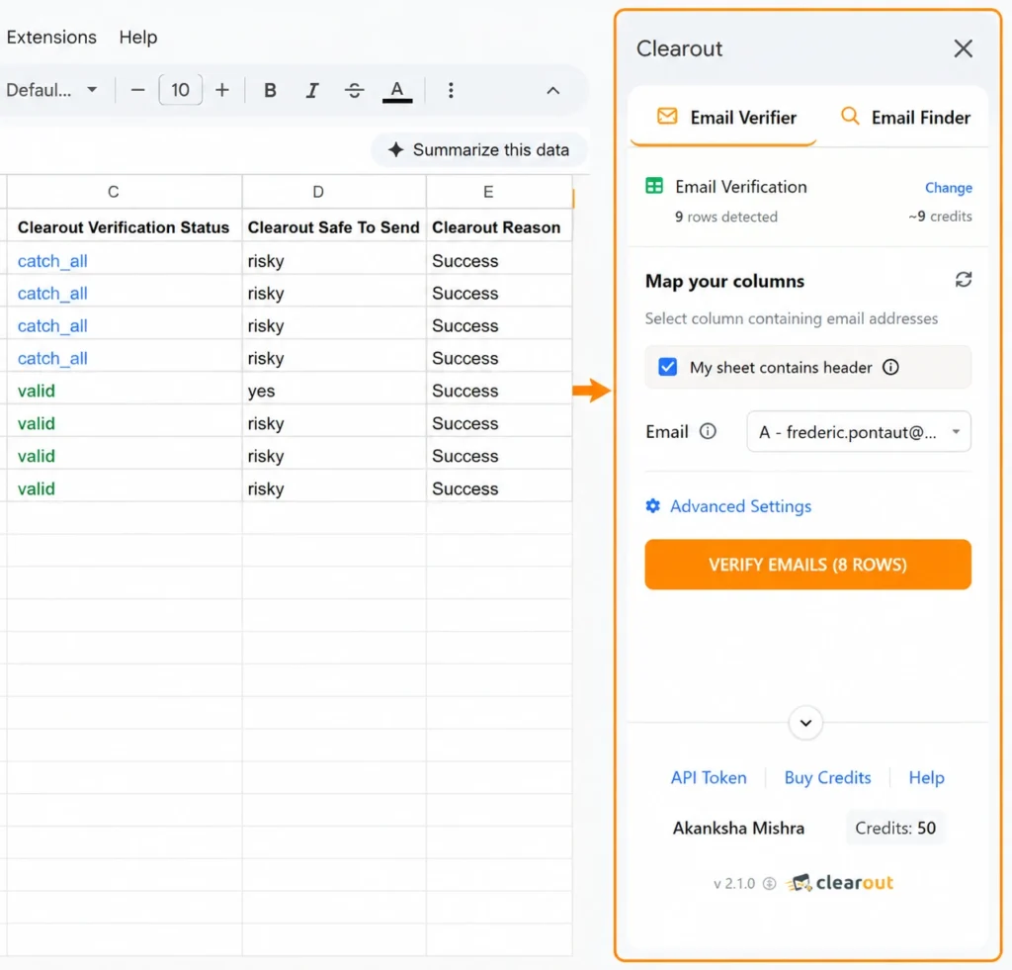Click the icon beside version v 2.1.0
Screen dimensions: 1012x970
[769, 883]
